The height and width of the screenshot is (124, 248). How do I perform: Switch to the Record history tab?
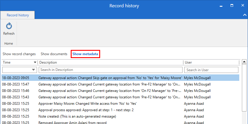pos(18,15)
